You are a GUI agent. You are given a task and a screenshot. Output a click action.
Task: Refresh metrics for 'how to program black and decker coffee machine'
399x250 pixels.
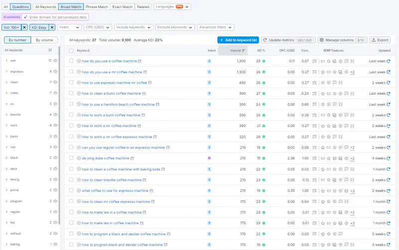tap(389, 245)
